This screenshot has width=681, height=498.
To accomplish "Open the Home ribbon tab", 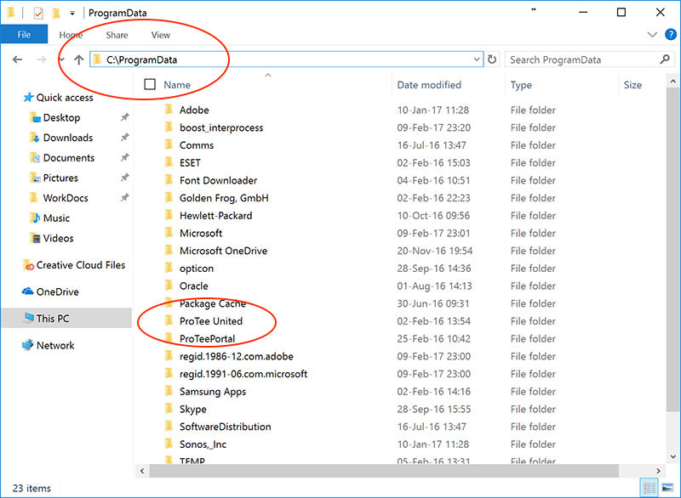I will click(x=71, y=35).
